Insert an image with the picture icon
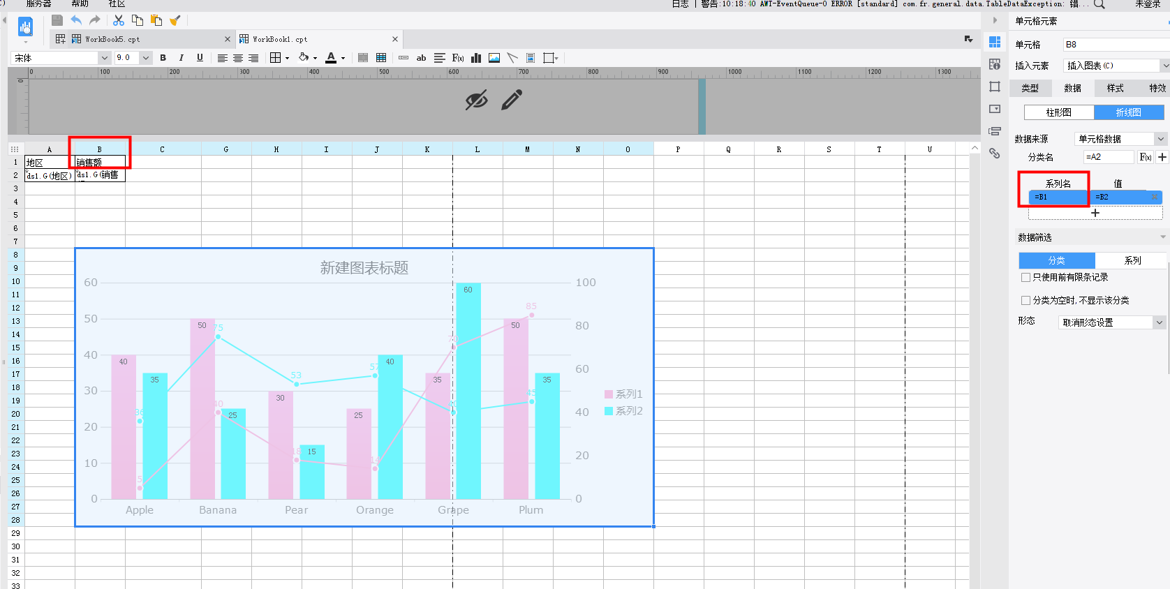This screenshot has width=1170, height=589. (494, 58)
